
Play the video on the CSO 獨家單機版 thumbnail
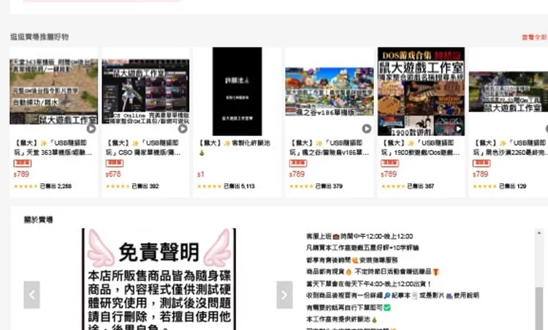coord(183,129)
